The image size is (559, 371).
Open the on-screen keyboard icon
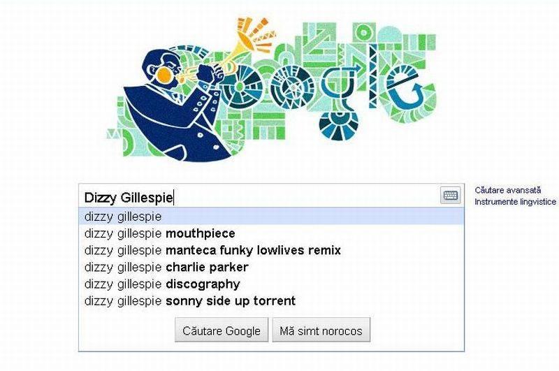(451, 196)
